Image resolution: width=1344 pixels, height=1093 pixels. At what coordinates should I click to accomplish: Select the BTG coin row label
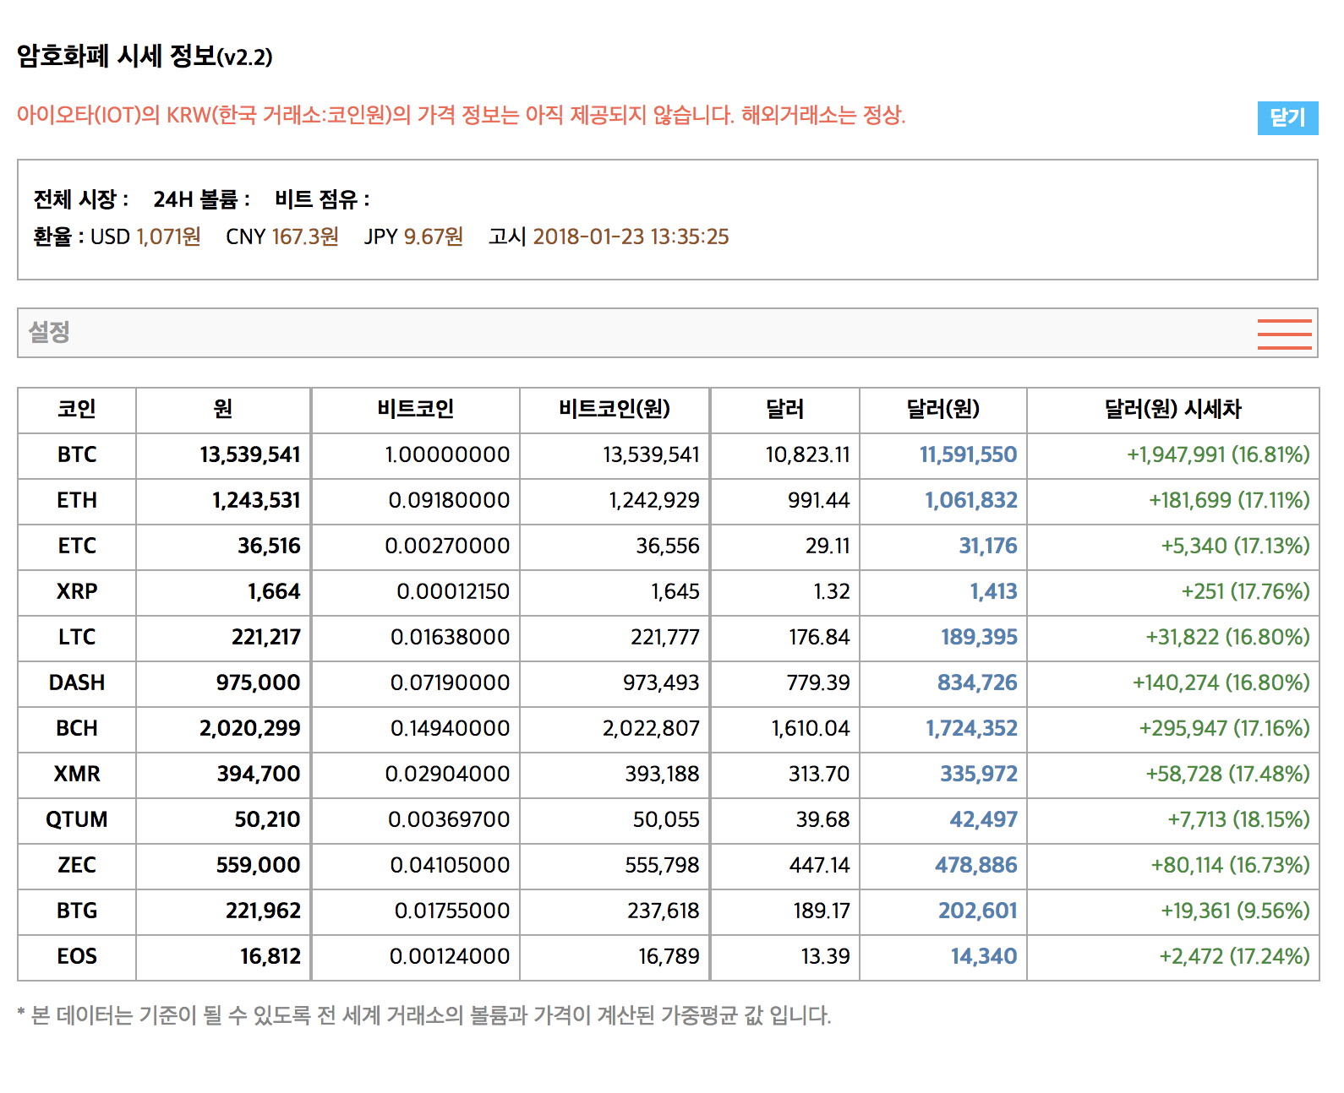(77, 911)
